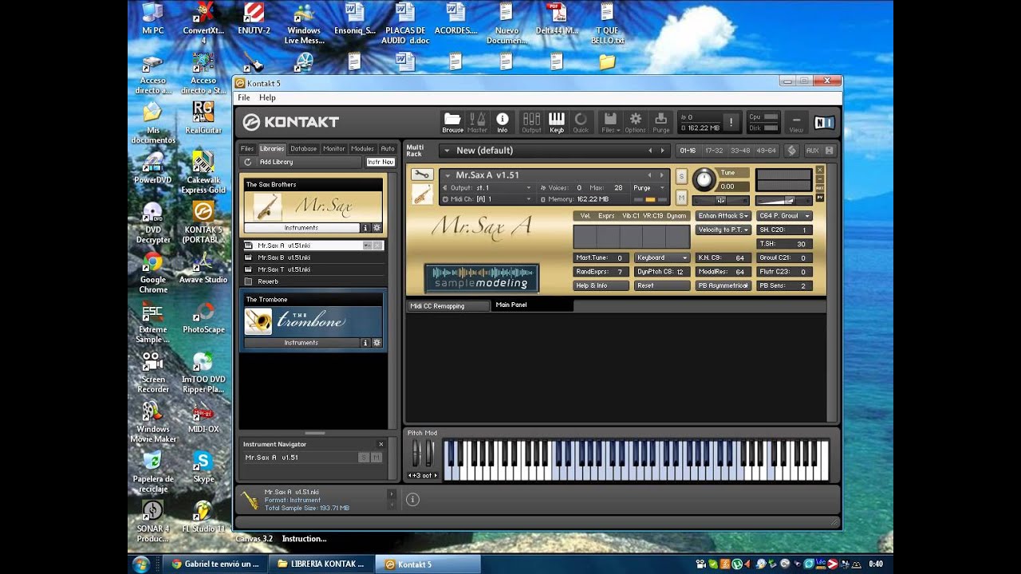Click Trombone Instruments button
Screen dimensions: 1021x574
coord(302,343)
